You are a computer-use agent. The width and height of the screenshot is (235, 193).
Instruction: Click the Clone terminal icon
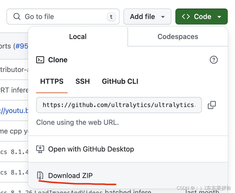(40, 60)
